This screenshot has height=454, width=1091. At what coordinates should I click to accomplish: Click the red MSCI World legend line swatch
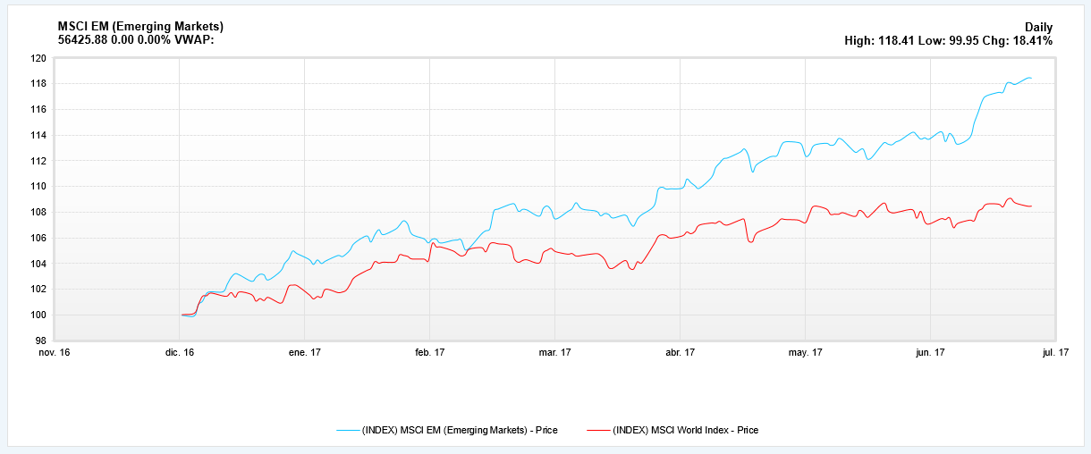pyautogui.click(x=598, y=431)
